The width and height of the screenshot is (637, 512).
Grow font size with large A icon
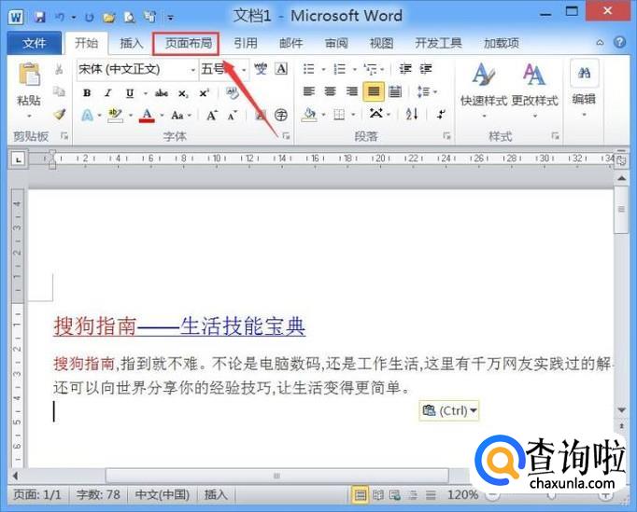coord(212,116)
